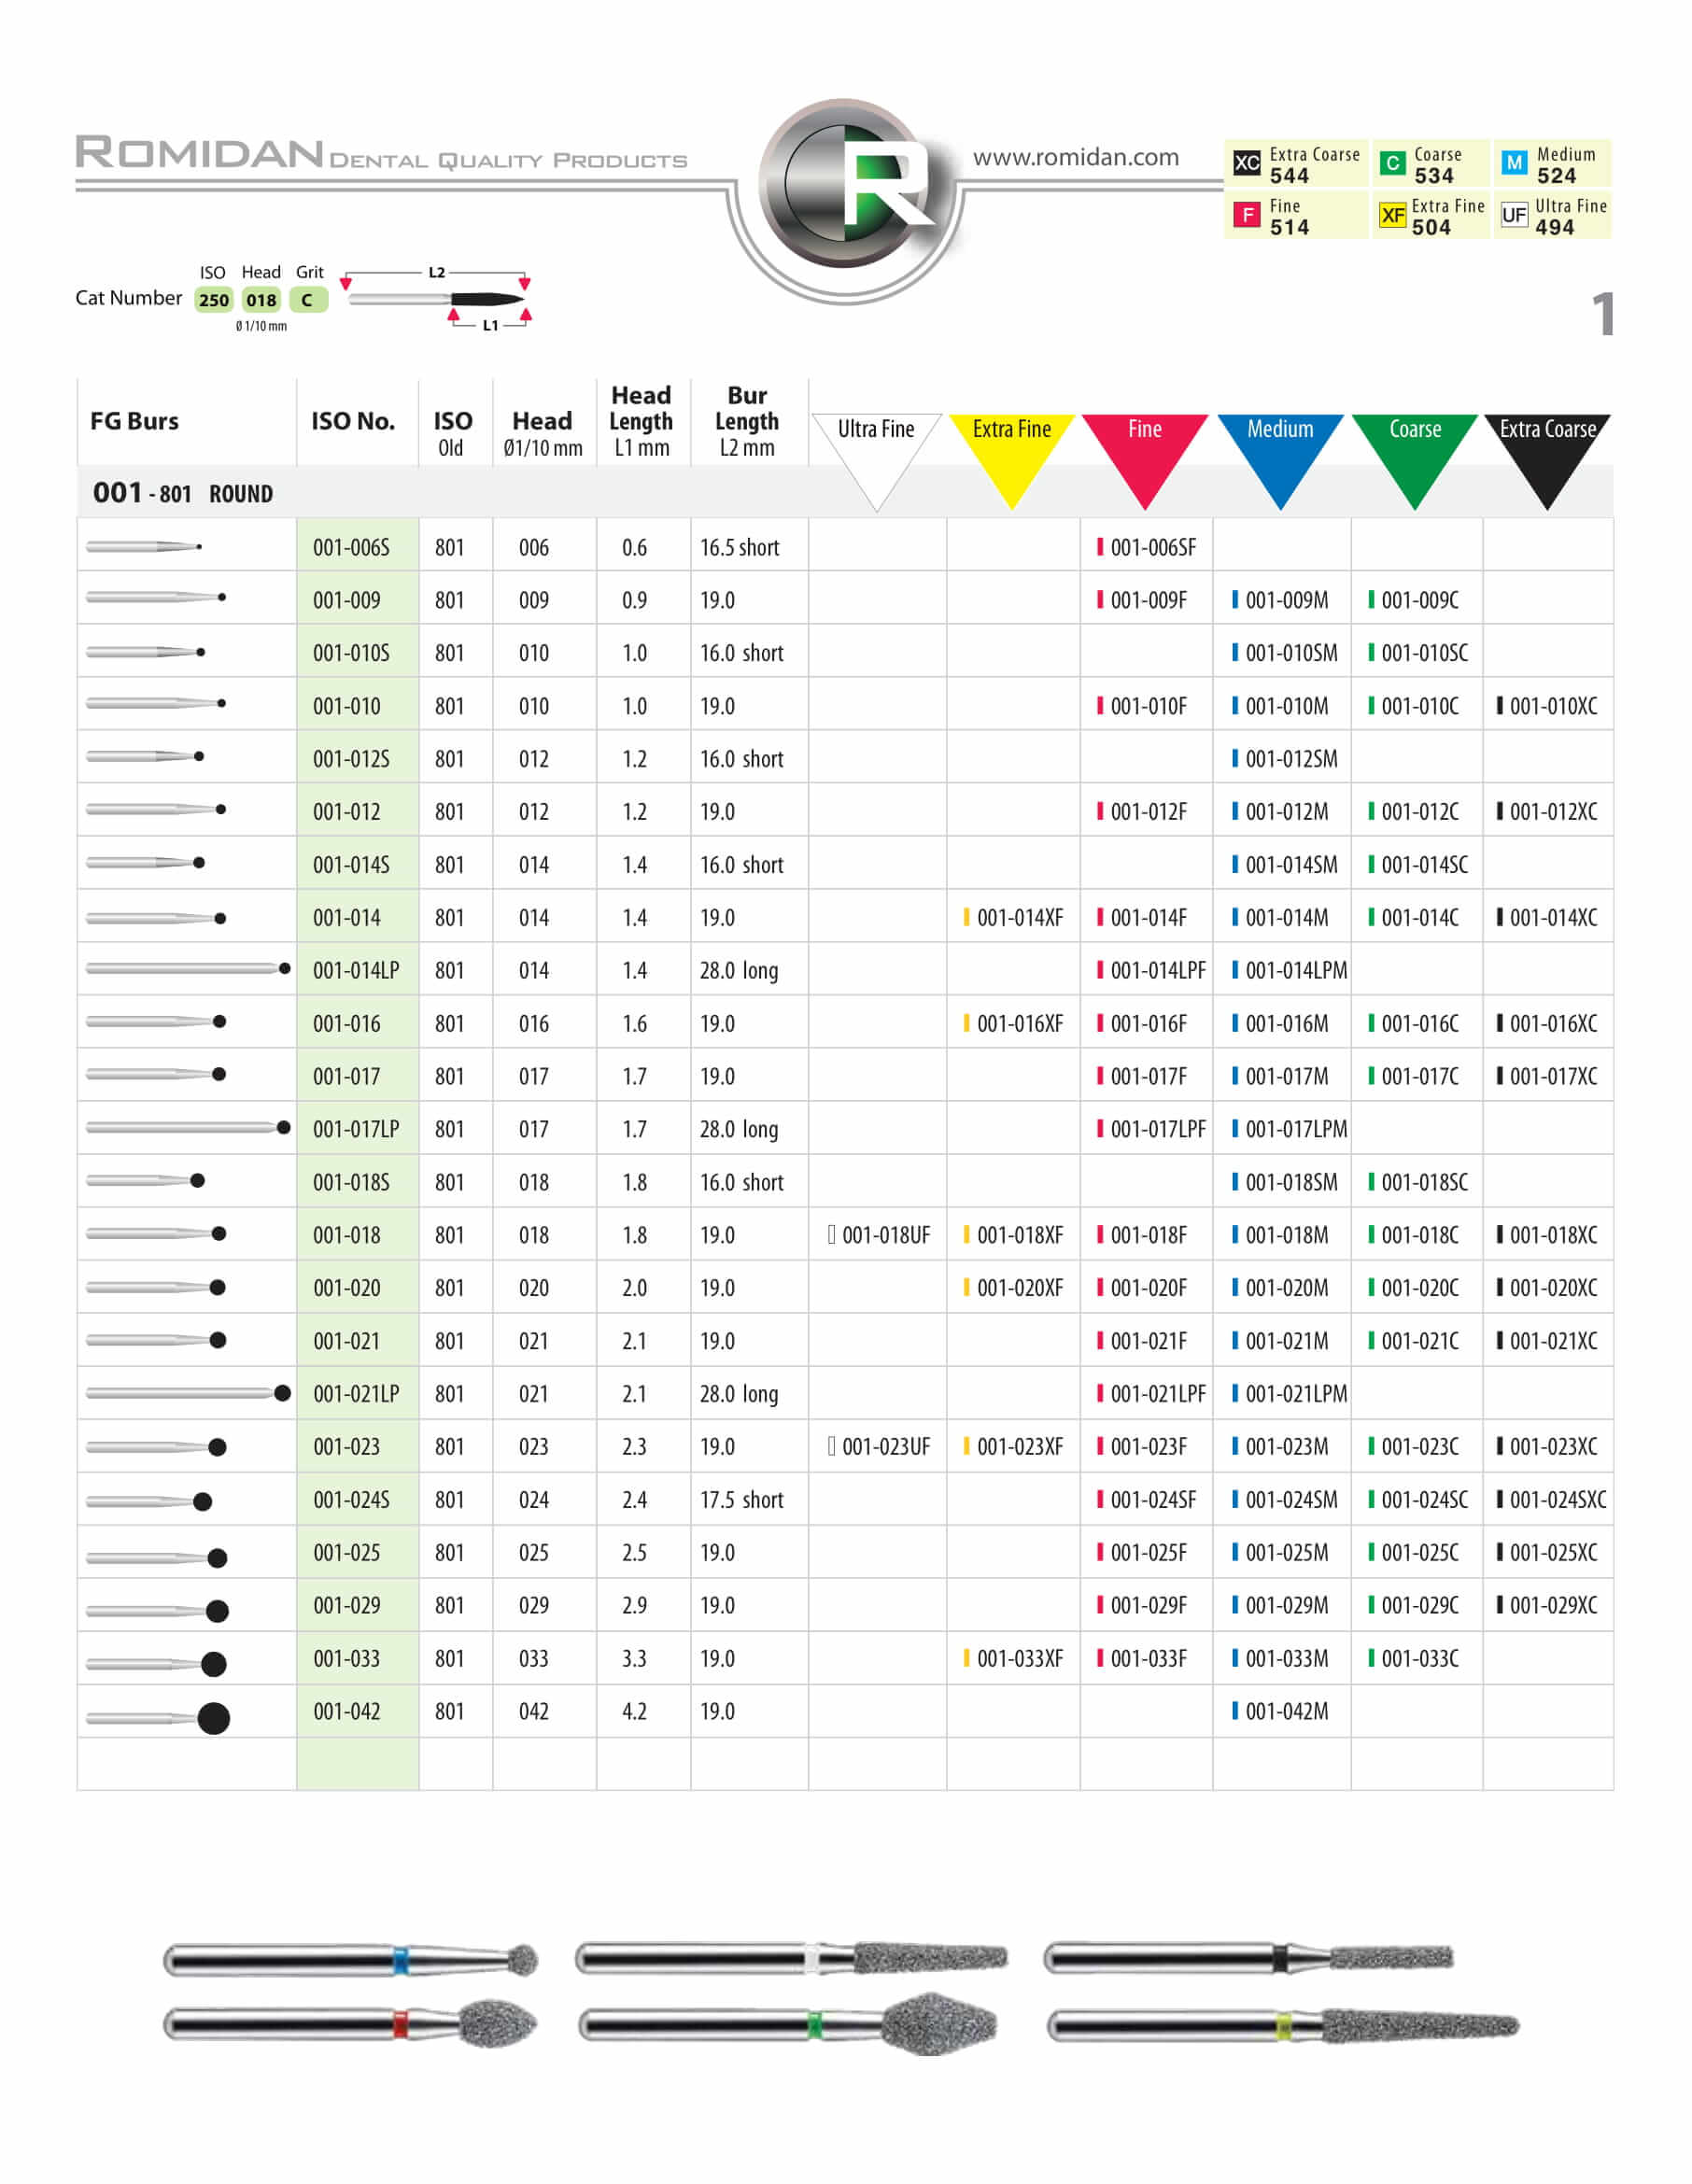Click the 001-042 large round bur illustration
This screenshot has height=2184, width=1692.
click(158, 1718)
